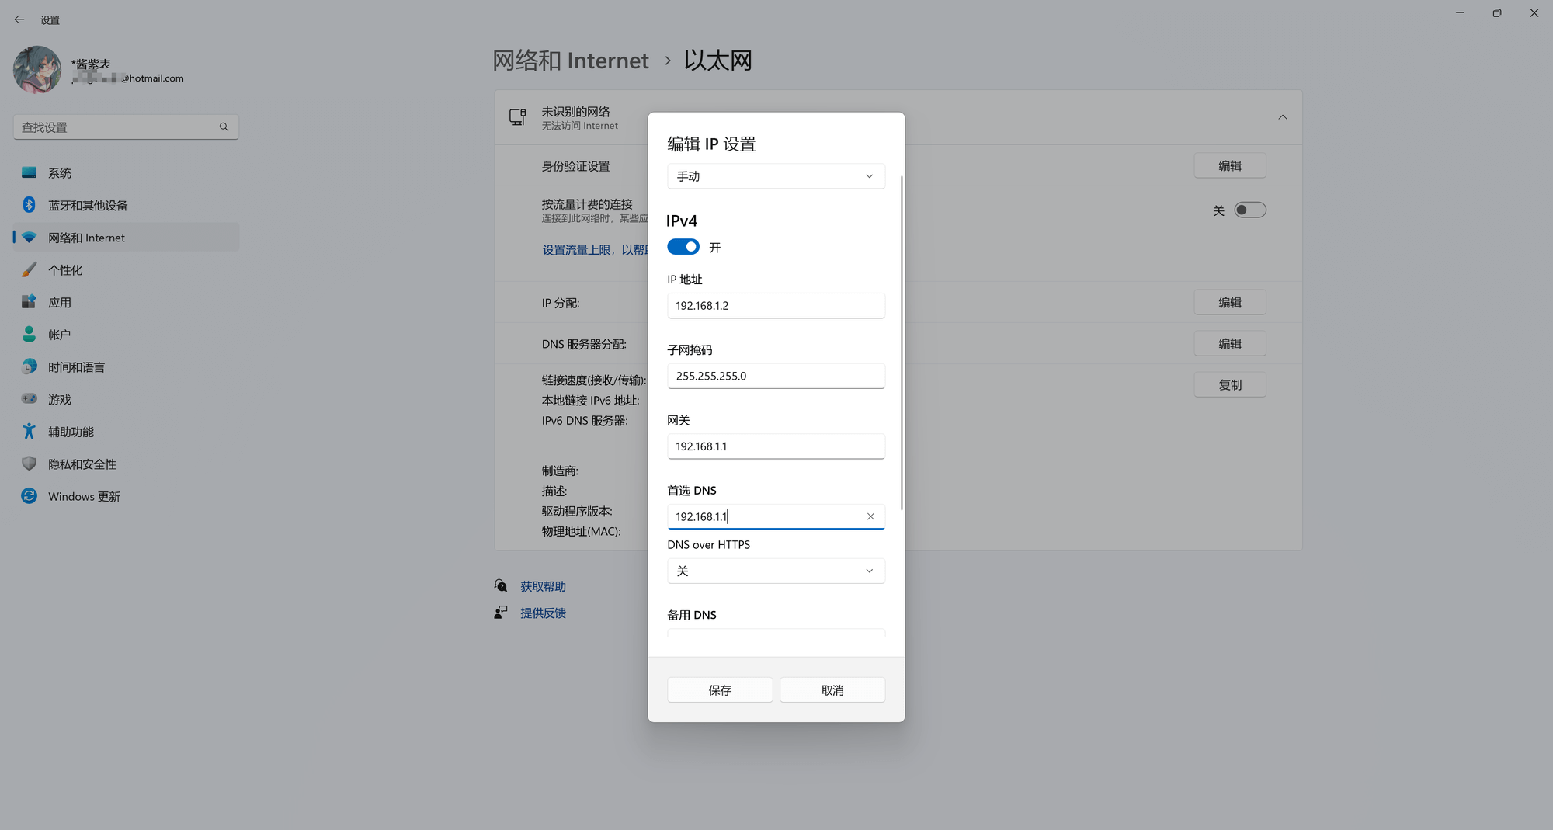Open the 个性化 settings page
The height and width of the screenshot is (830, 1553).
click(65, 269)
